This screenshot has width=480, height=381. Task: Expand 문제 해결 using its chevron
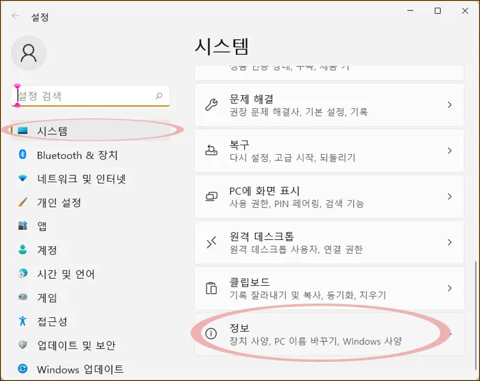[449, 105]
